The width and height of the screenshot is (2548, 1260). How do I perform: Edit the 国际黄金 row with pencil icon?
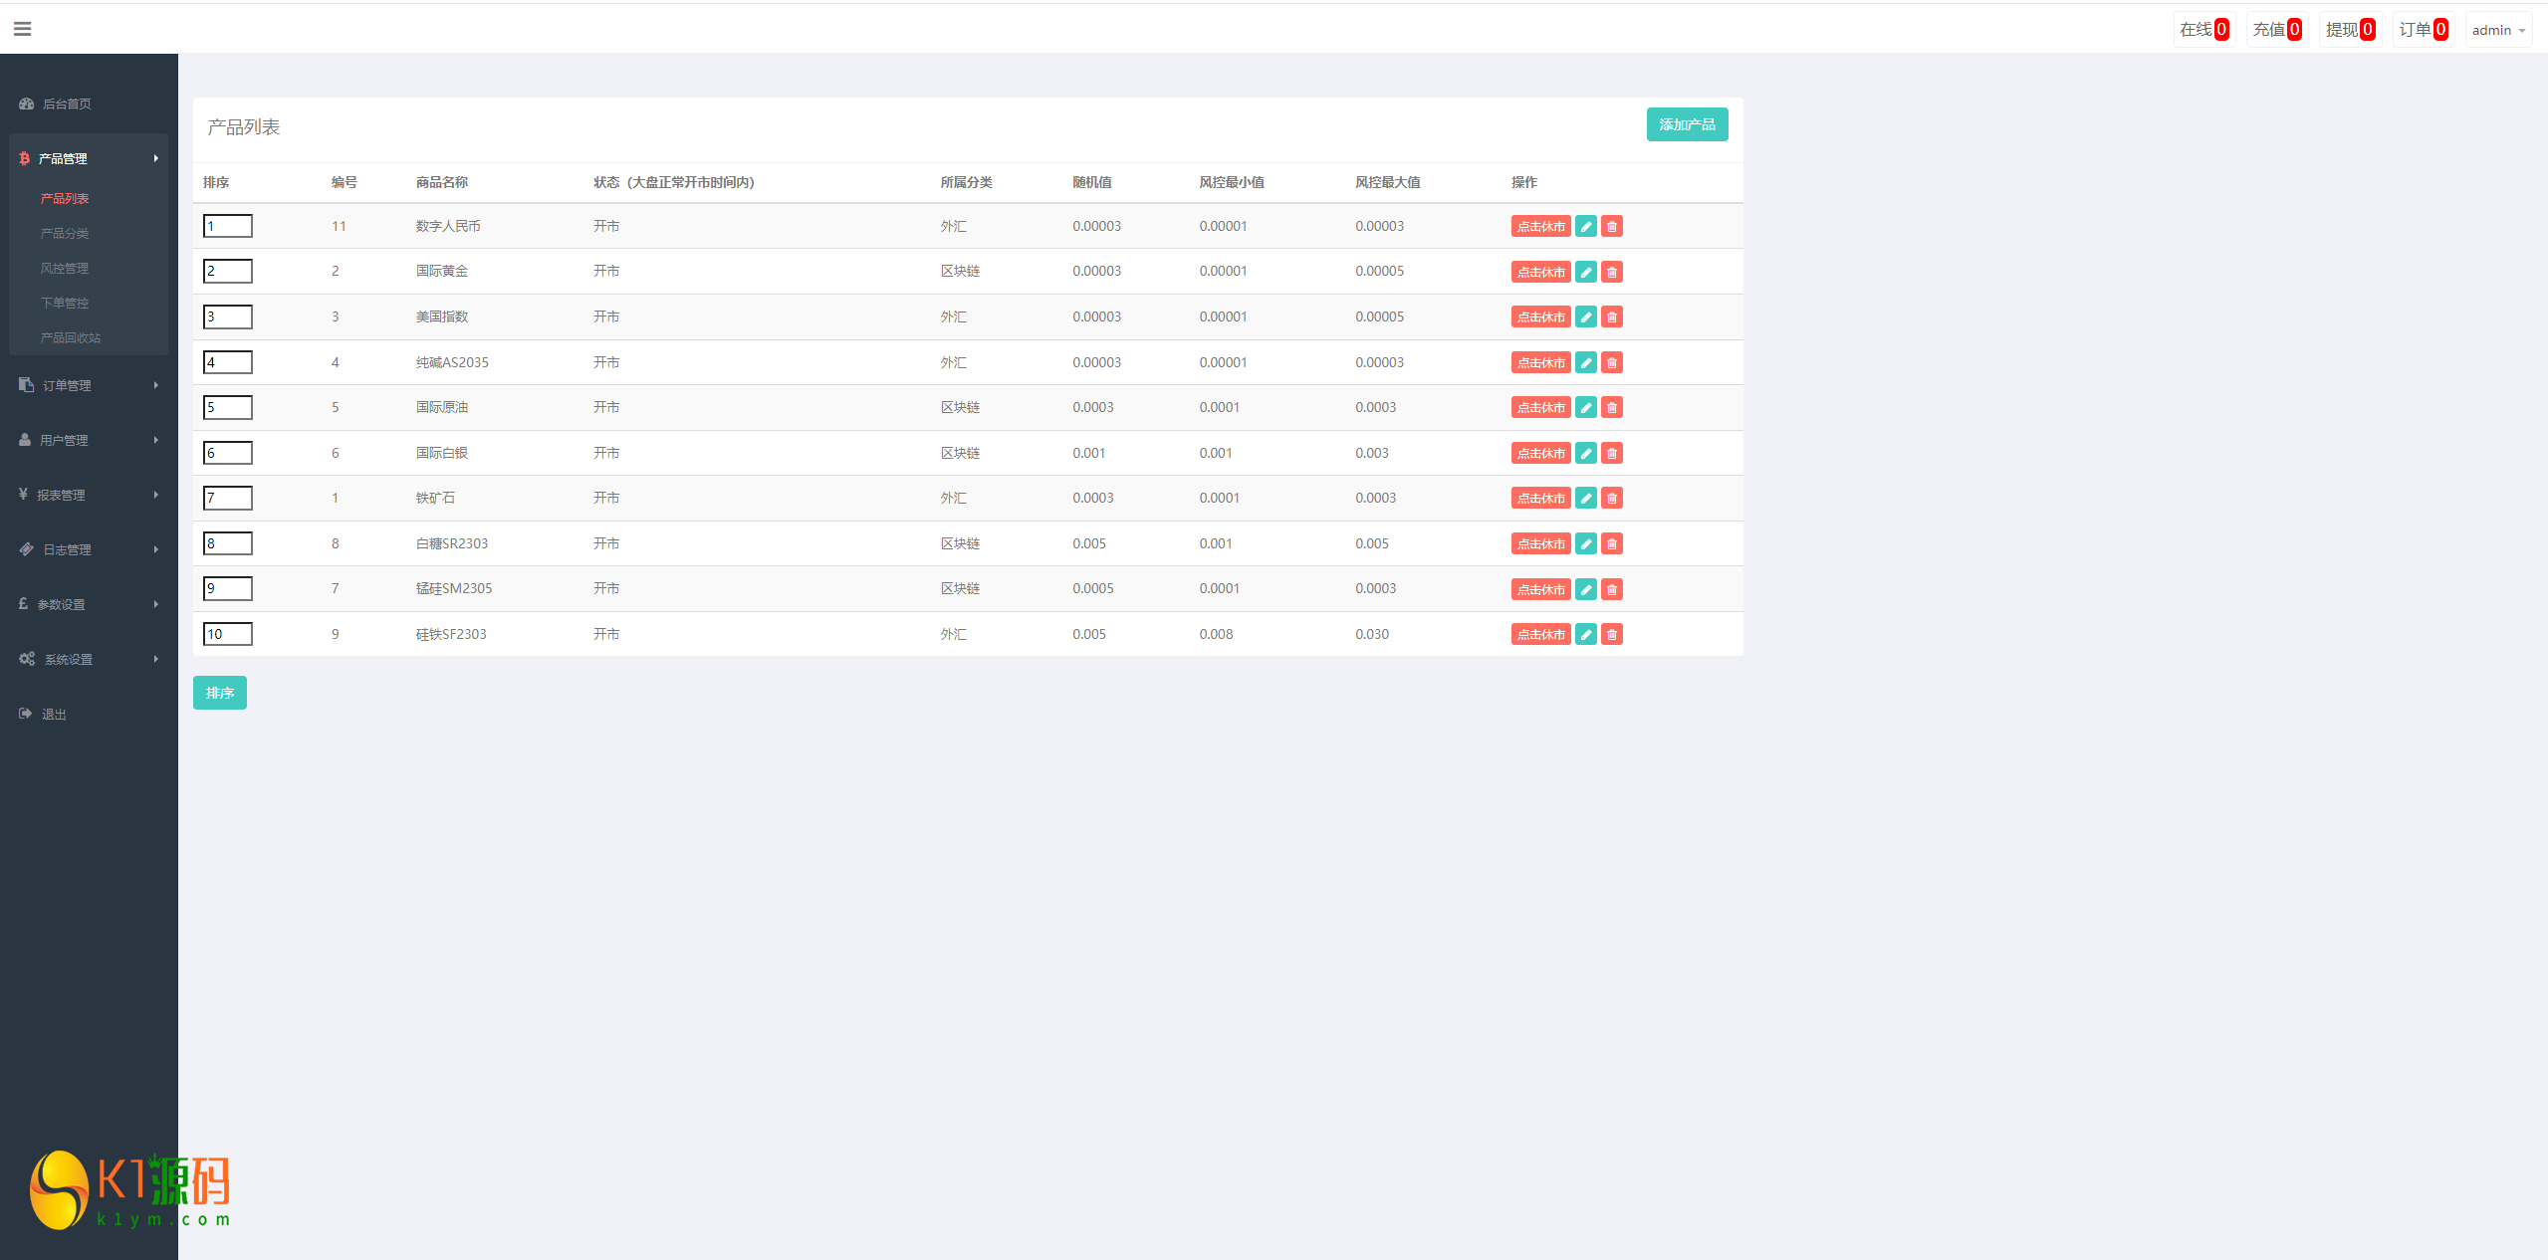pos(1586,272)
